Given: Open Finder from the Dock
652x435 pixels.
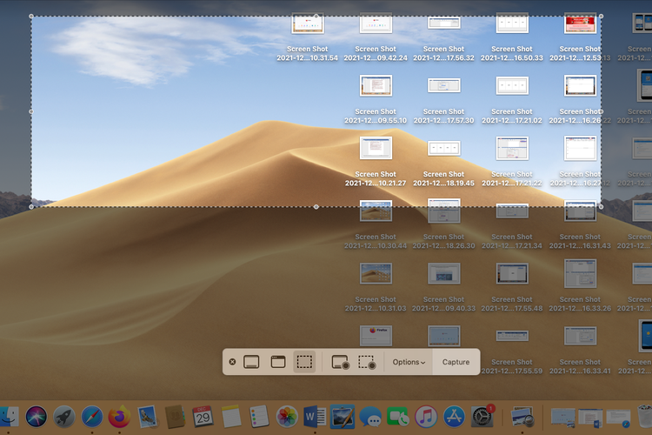Looking at the screenshot, I should click(8, 416).
